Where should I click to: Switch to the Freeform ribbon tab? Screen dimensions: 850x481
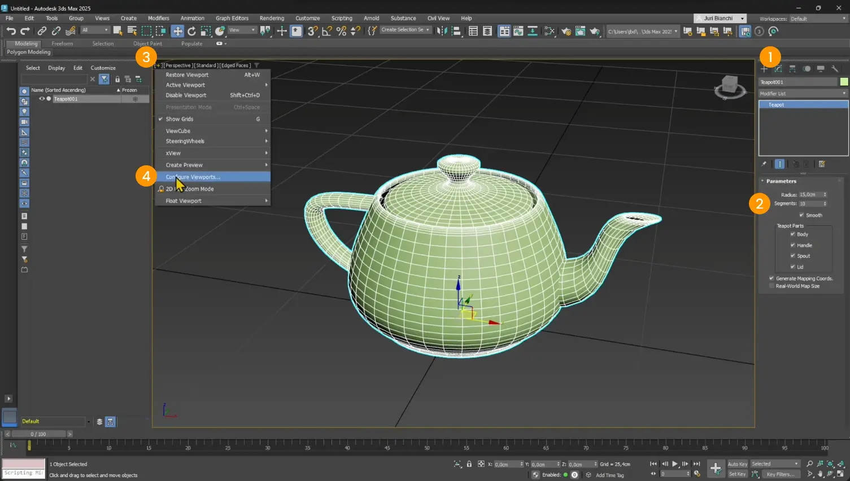click(62, 43)
